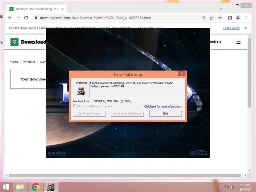Select the Thank you for downloading Halo tab
Viewport: 256px width, 192px height.
point(36,9)
